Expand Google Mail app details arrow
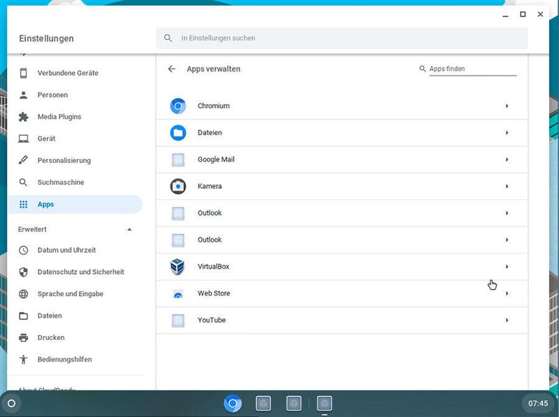Image resolution: width=559 pixels, height=417 pixels. (507, 160)
